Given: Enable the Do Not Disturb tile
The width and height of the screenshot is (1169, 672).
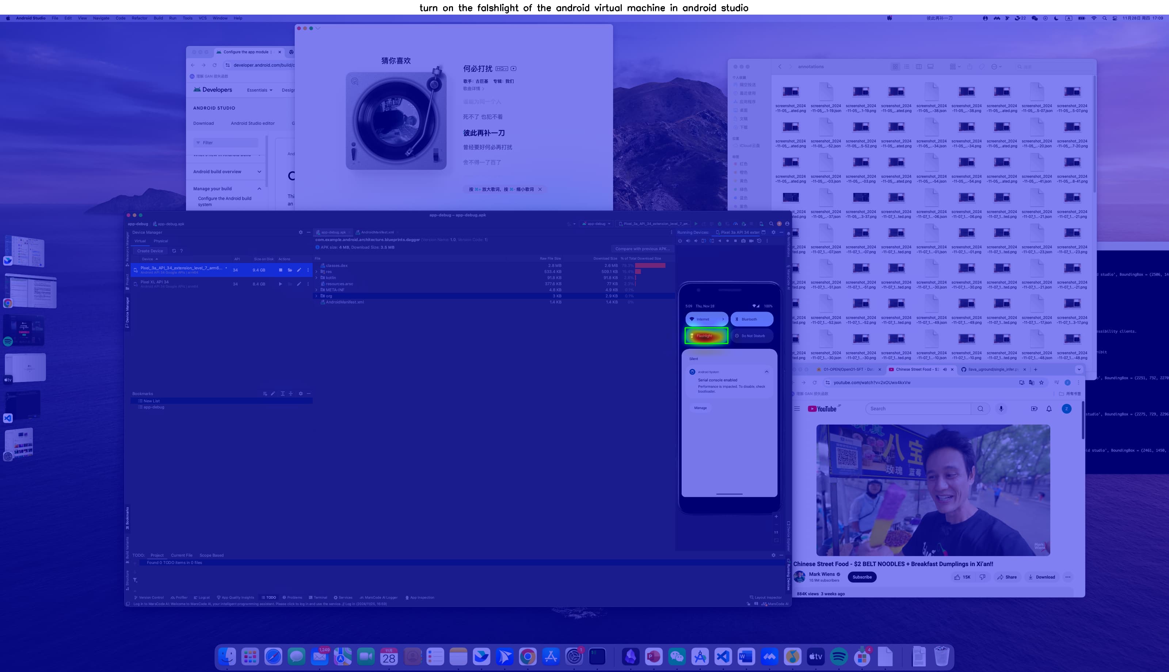Looking at the screenshot, I should click(x=751, y=336).
